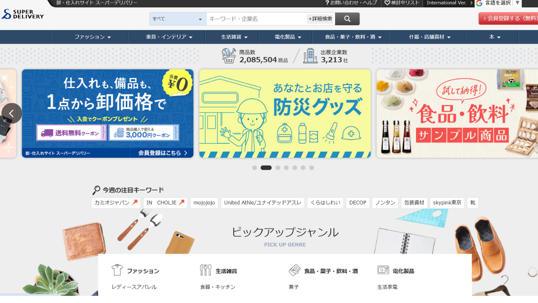Click the 防災グッズ banner
This screenshot has width=538, height=303.
tap(285, 114)
